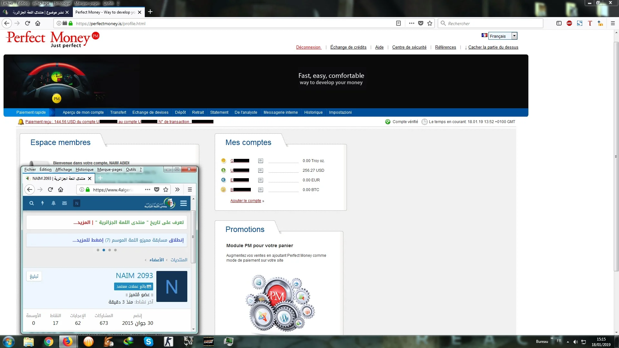This screenshot has width=619, height=348.
Task: Open forum hamburger menu next to logo
Action: 183,203
